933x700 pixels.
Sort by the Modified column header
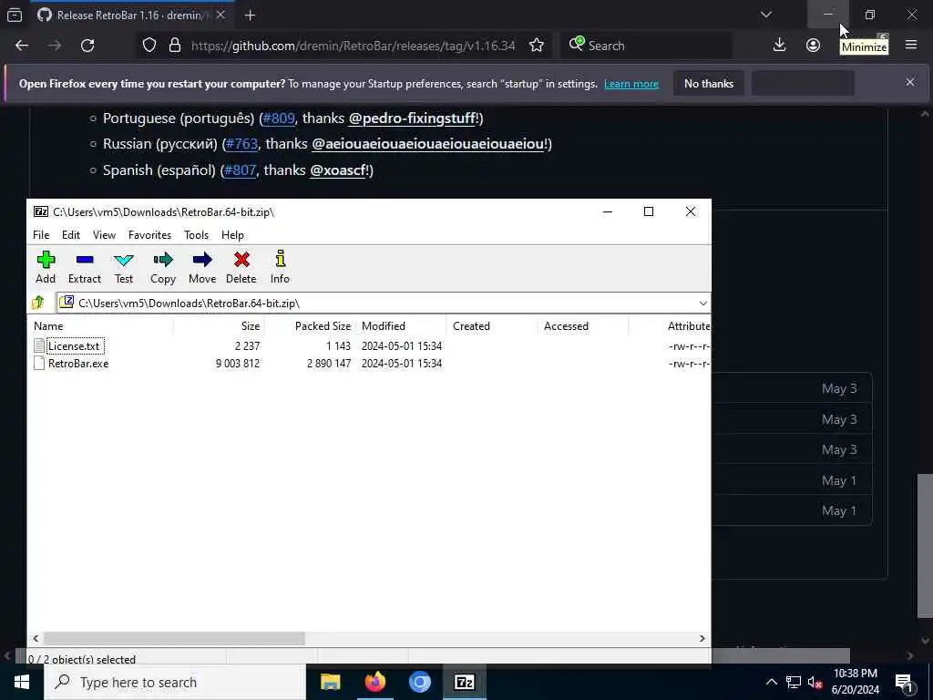[x=401, y=326]
